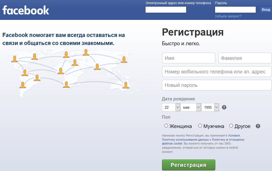272x171 pixels.
Task: Select the Мужчина radio button
Action: tap(200, 125)
